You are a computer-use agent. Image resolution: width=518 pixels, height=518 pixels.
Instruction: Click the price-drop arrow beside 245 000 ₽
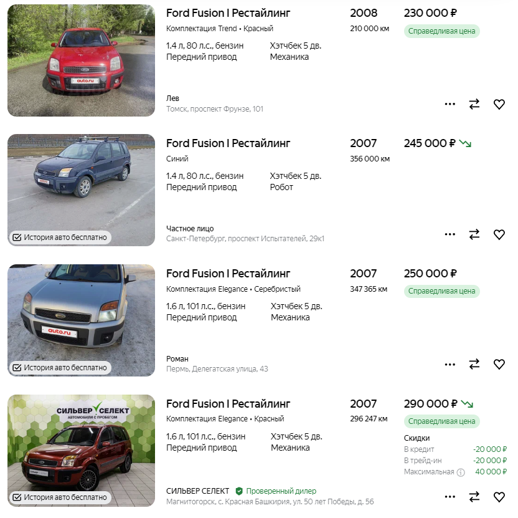point(465,143)
